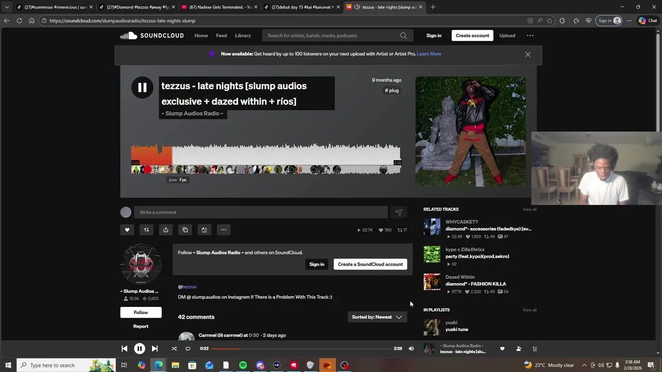Viewport: 662px width, 372px height.
Task: Pause playback in the bottom player bar
Action: (140, 349)
